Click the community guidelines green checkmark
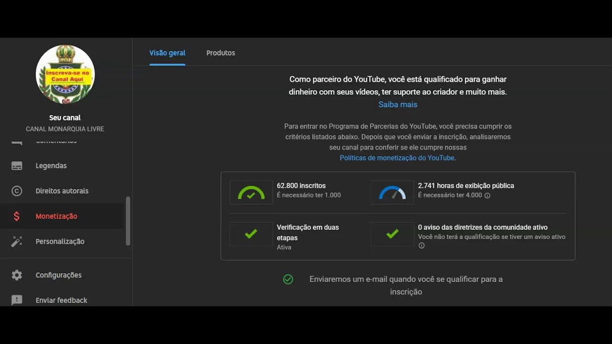The width and height of the screenshot is (612, 344). [392, 234]
